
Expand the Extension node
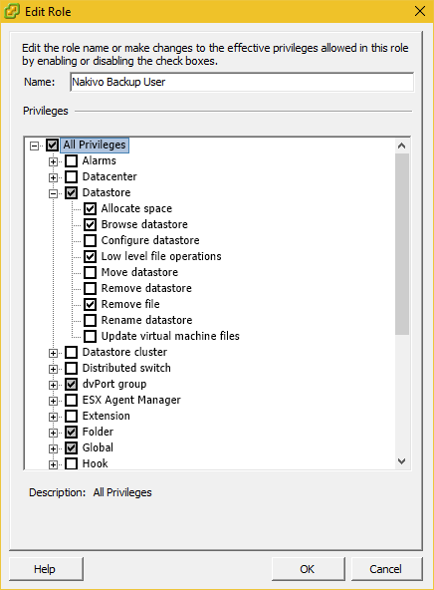tap(53, 417)
